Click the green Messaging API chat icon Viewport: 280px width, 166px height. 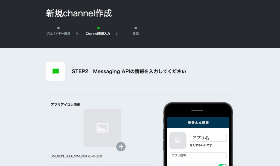(x=56, y=71)
